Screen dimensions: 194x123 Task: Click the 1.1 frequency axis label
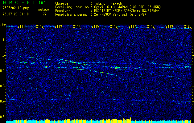tap(2, 40)
